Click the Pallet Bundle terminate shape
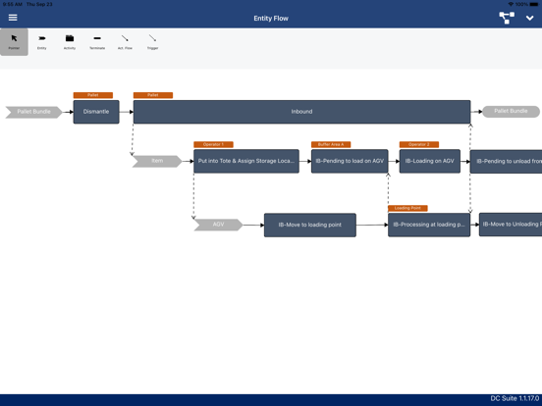Screen dimensions: 542x406 tap(511, 111)
